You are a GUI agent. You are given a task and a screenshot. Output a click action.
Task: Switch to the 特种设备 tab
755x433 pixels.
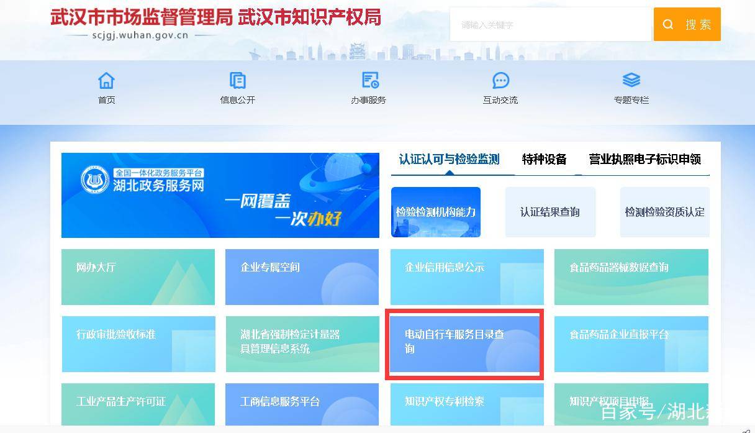coord(543,159)
